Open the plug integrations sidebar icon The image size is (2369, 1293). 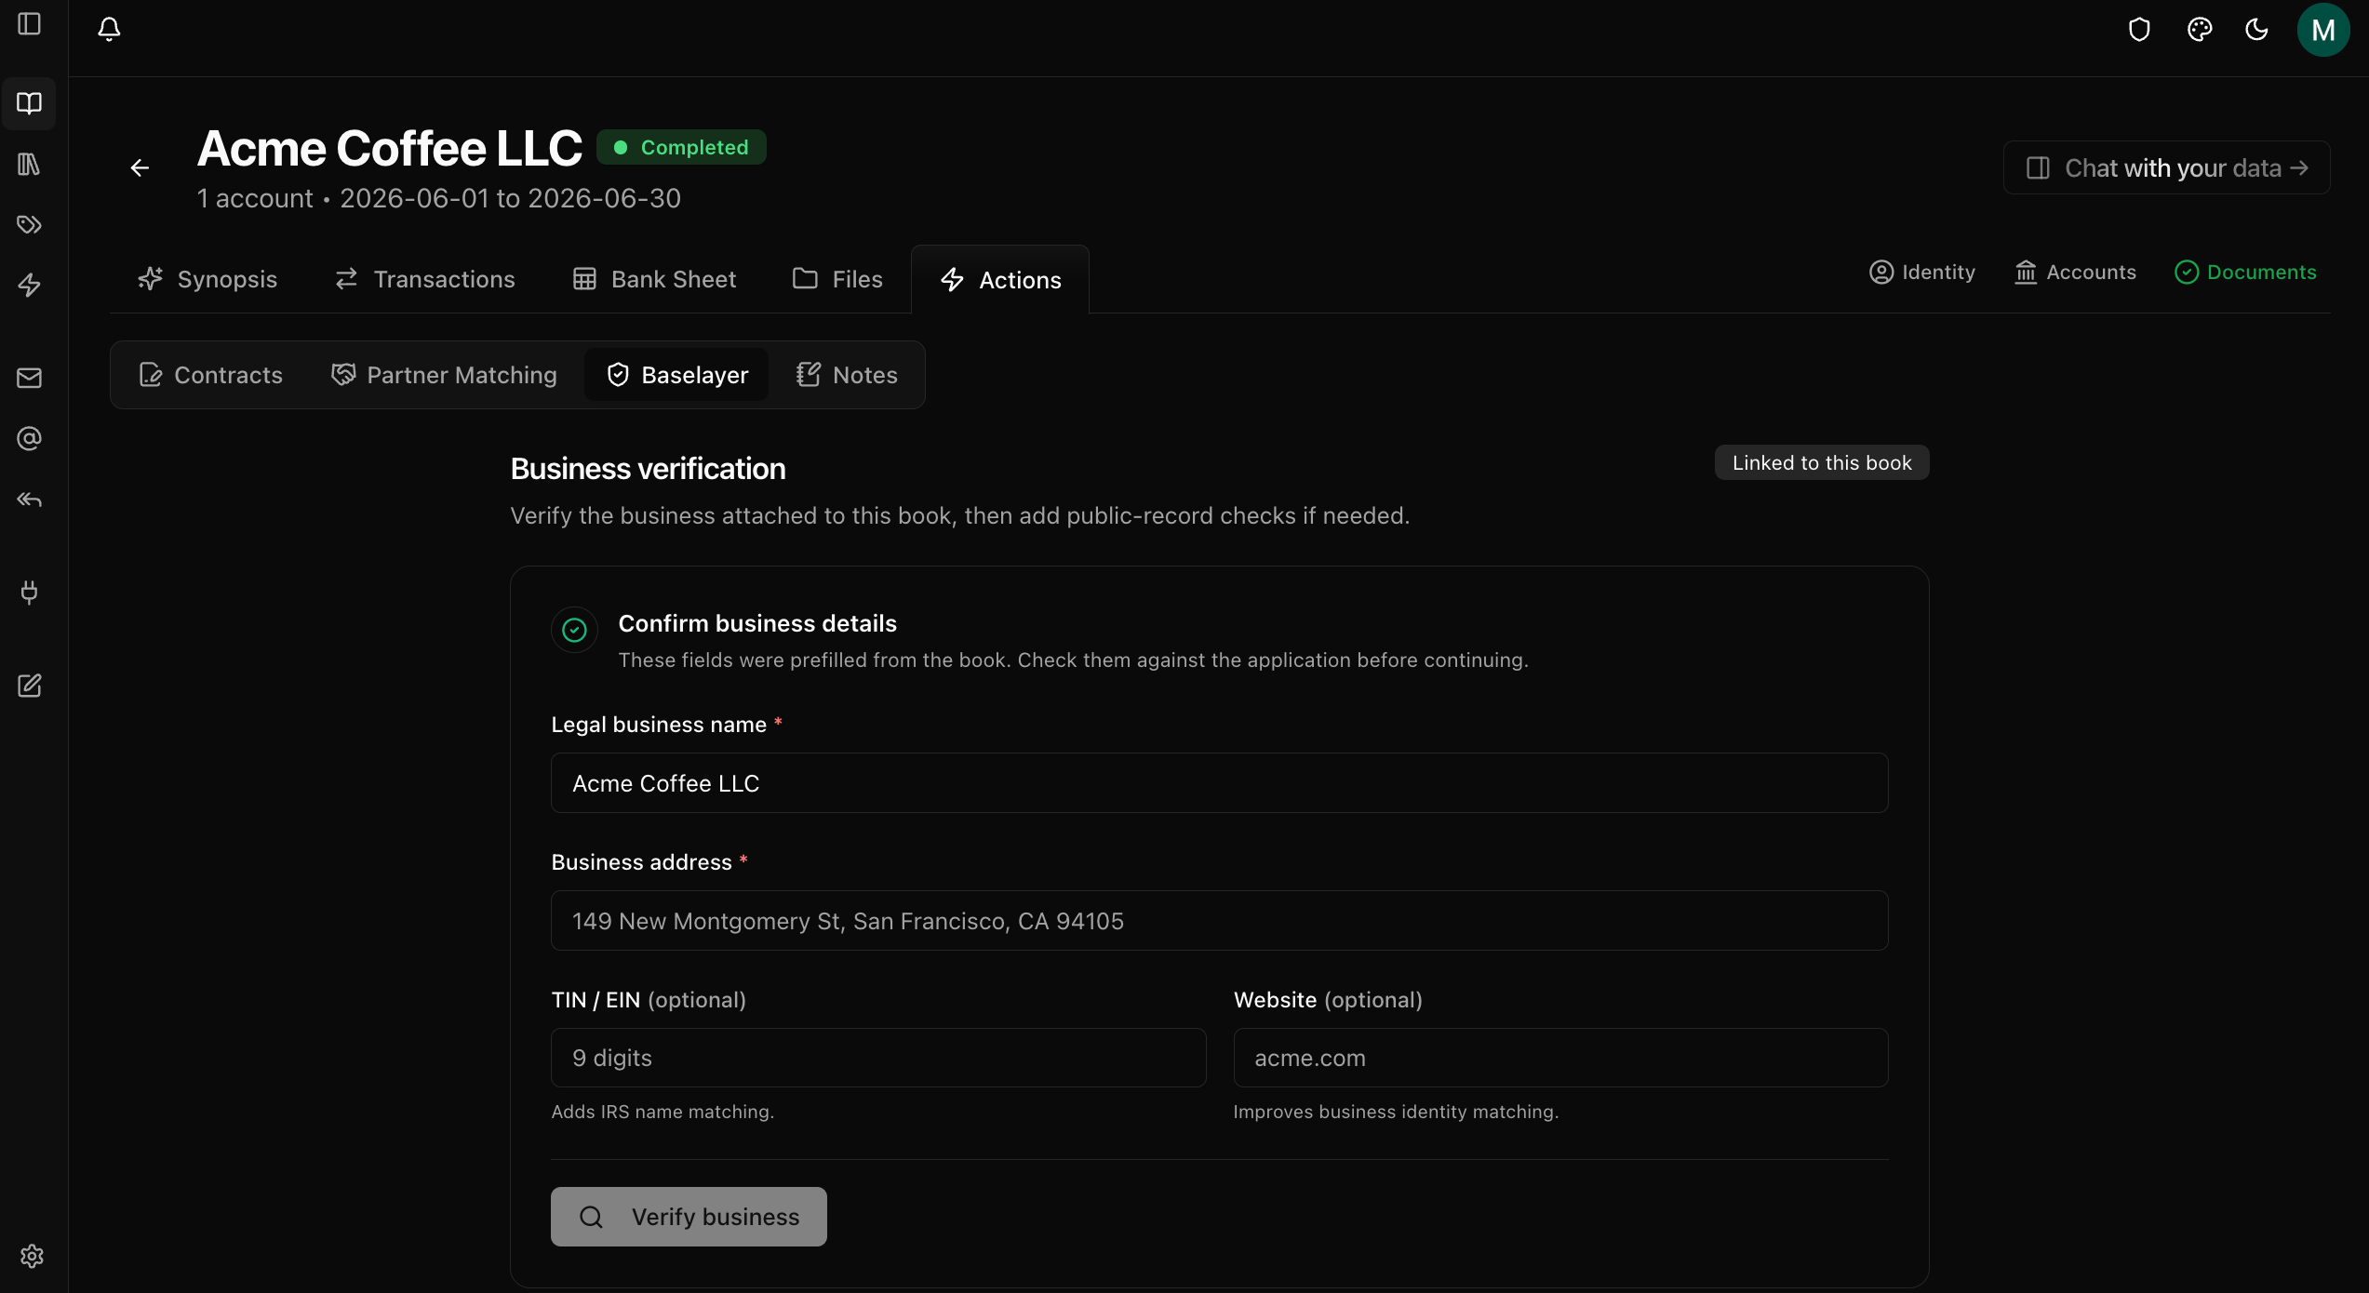[30, 592]
